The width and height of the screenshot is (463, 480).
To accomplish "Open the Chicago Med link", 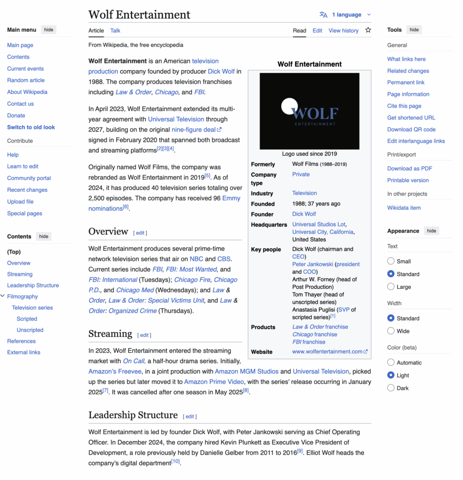I will [135, 290].
